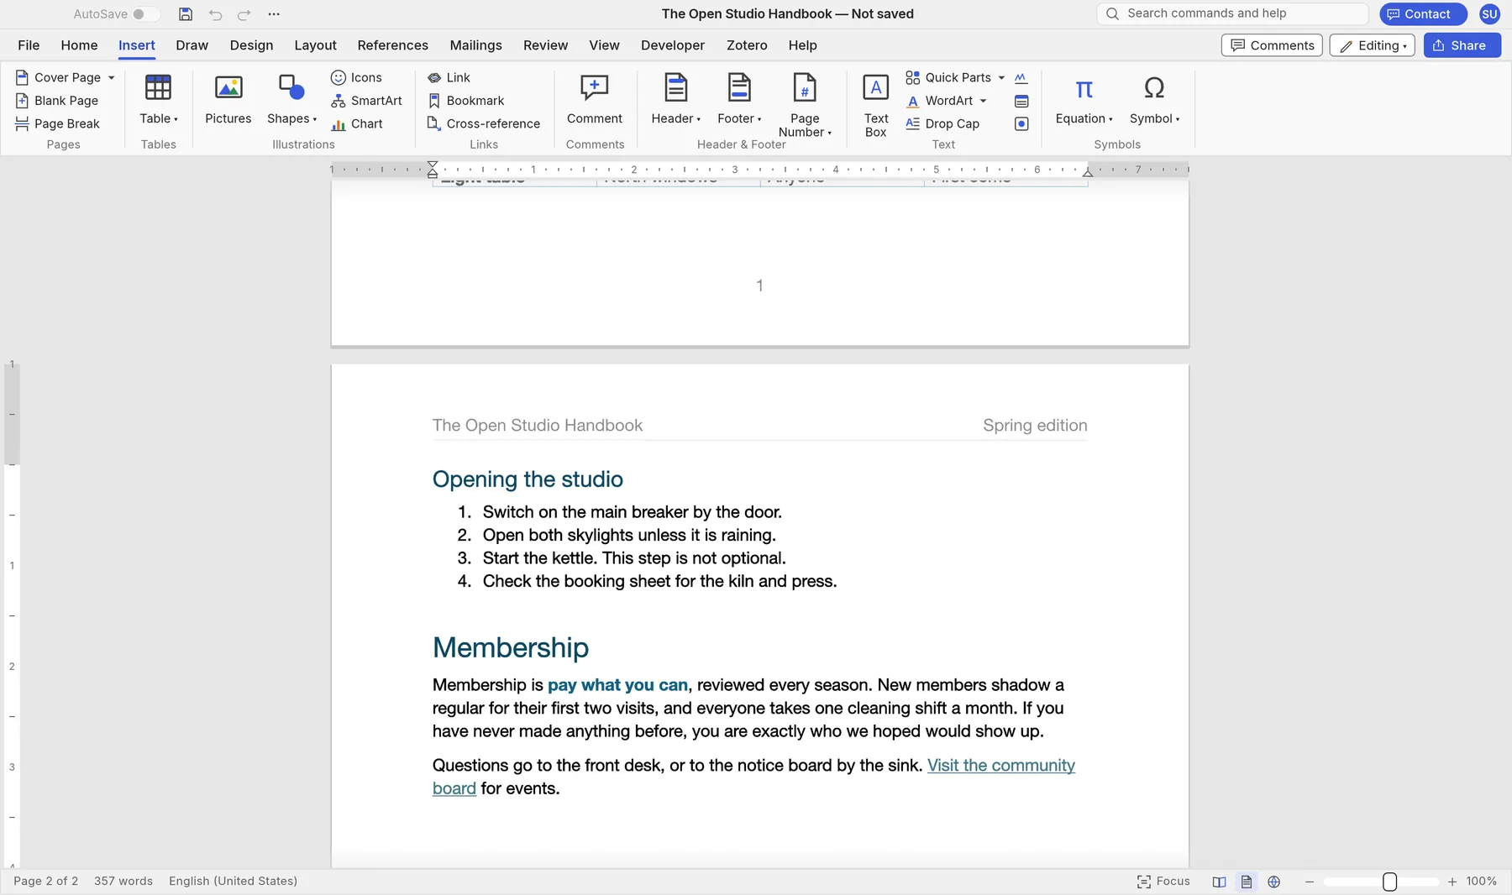
Task: Insert a Chart
Action: point(356,123)
